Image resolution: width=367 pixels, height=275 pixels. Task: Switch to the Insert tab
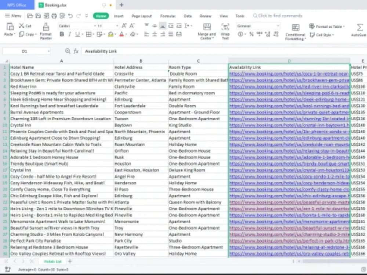[119, 16]
